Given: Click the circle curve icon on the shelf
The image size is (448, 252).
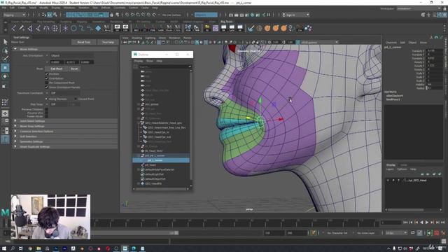Looking at the screenshot, I should pos(73,28).
